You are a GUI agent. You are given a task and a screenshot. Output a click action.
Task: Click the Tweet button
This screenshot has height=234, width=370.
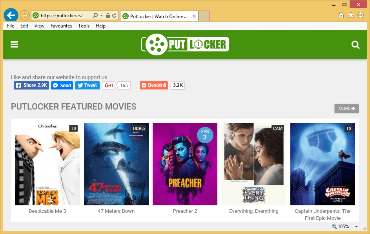[x=87, y=85]
